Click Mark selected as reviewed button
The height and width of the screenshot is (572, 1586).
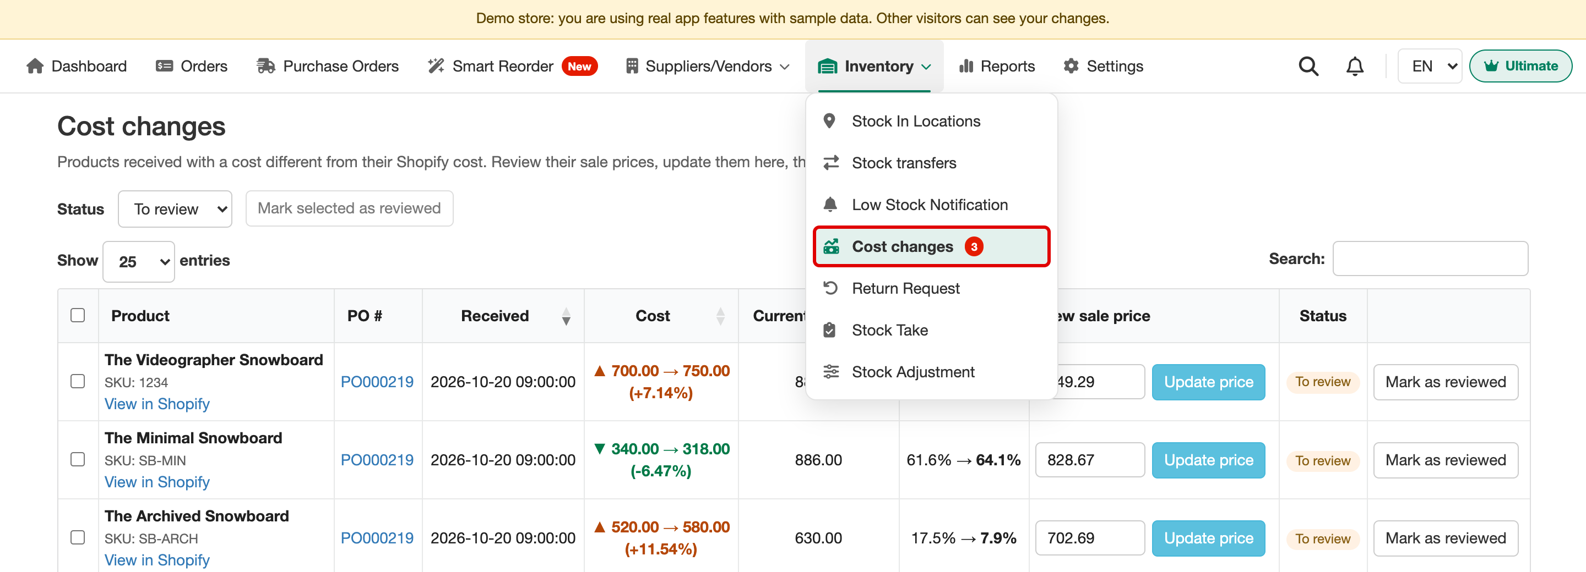349,208
